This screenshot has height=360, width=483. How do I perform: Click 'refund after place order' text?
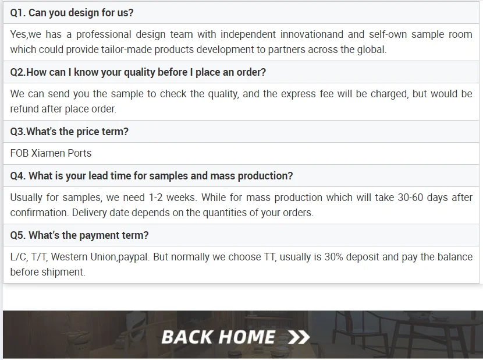pyautogui.click(x=63, y=109)
